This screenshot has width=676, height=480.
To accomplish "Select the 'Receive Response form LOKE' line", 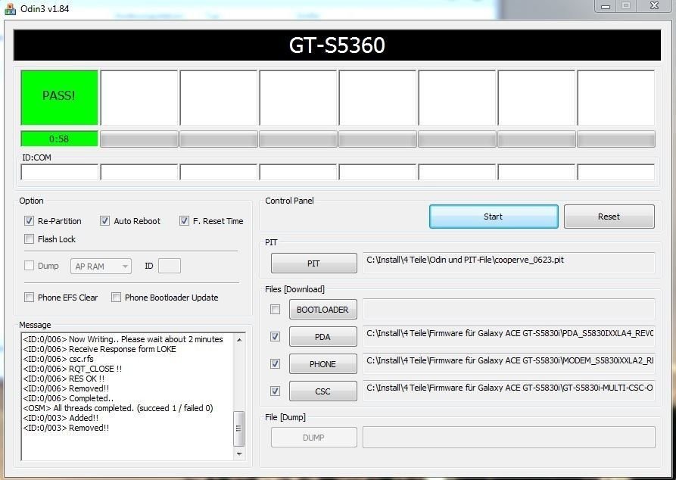I will [x=100, y=349].
